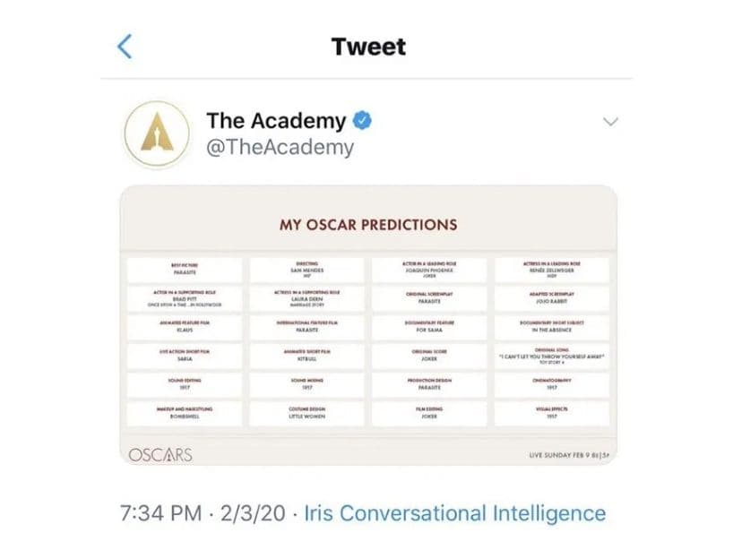Tap the Tweet header title
This screenshot has width=733, height=550.
tap(368, 47)
